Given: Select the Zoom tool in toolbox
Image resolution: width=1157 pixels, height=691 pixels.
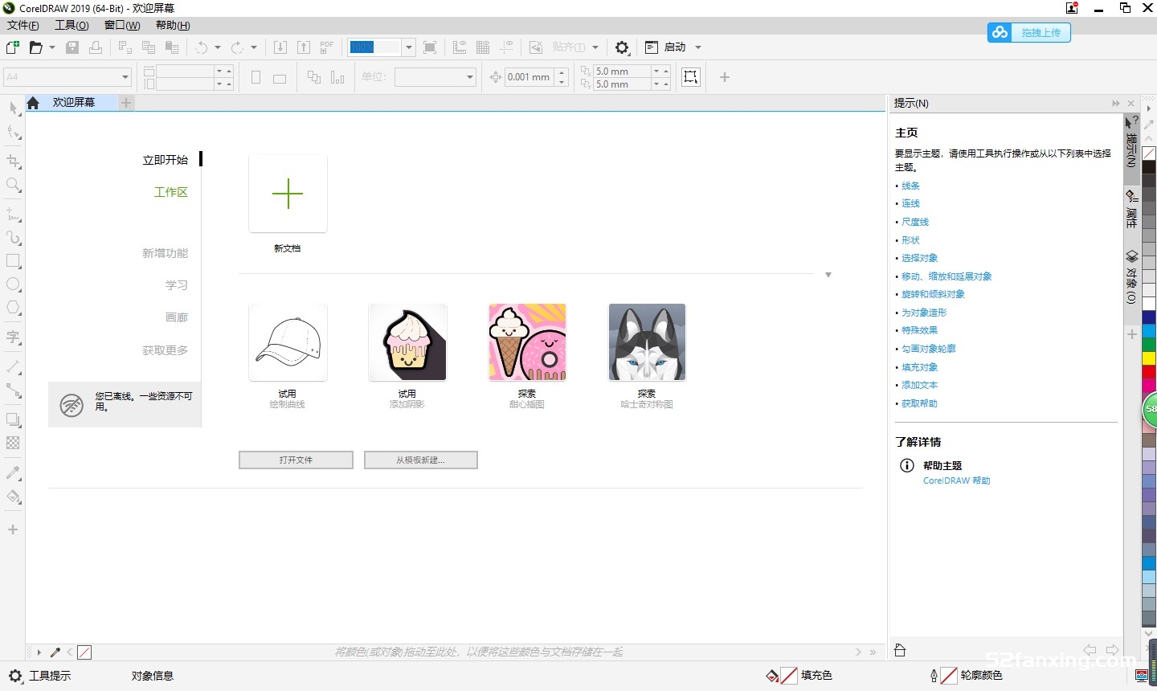Looking at the screenshot, I should pos(13,185).
